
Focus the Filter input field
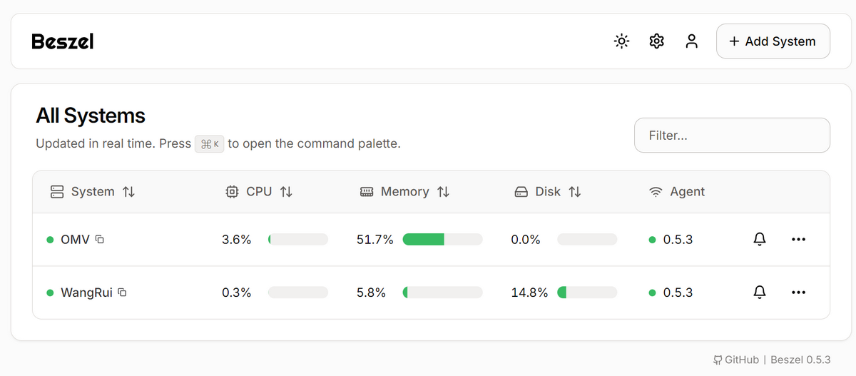pos(732,136)
